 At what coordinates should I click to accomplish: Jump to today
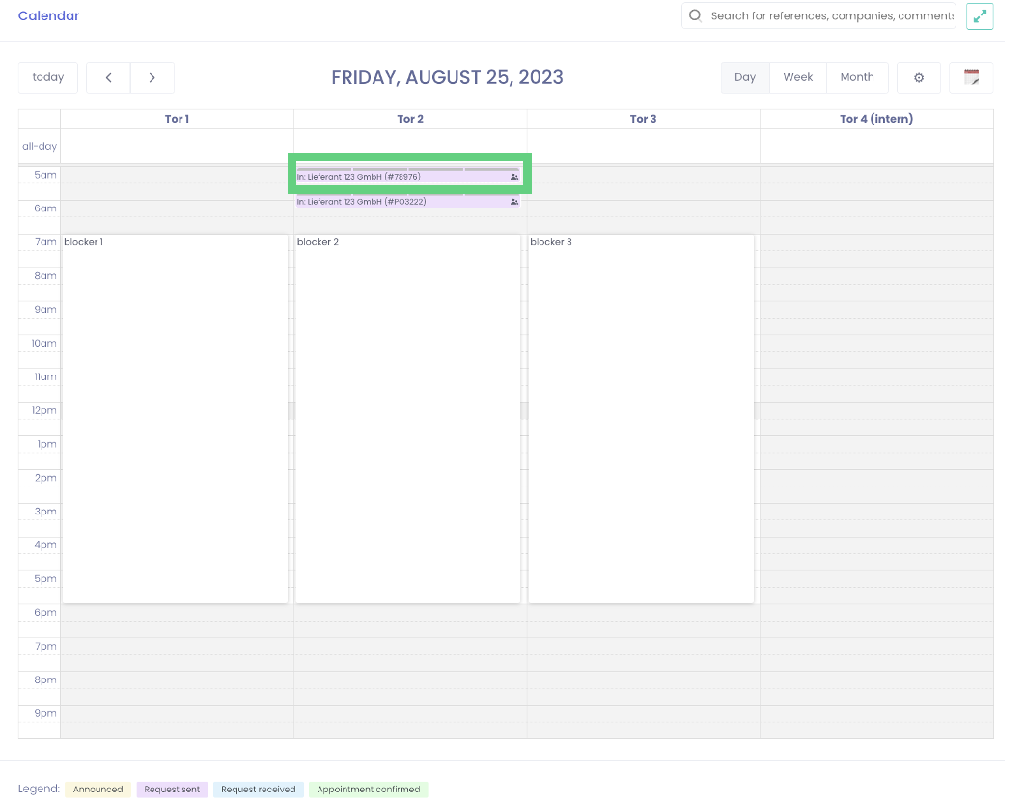coord(48,78)
